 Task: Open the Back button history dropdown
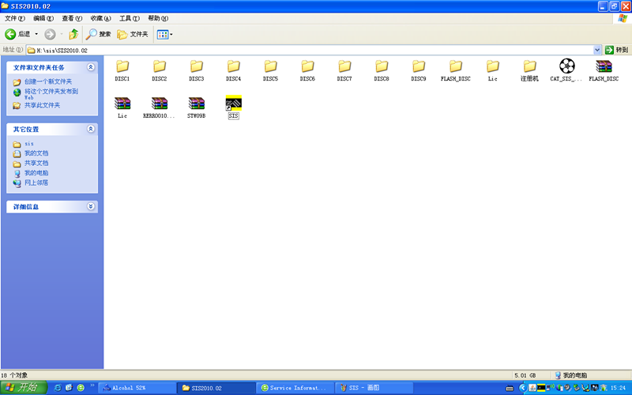(x=36, y=34)
